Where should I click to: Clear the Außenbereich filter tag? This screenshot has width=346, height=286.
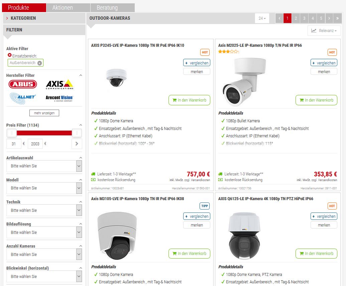[39, 63]
